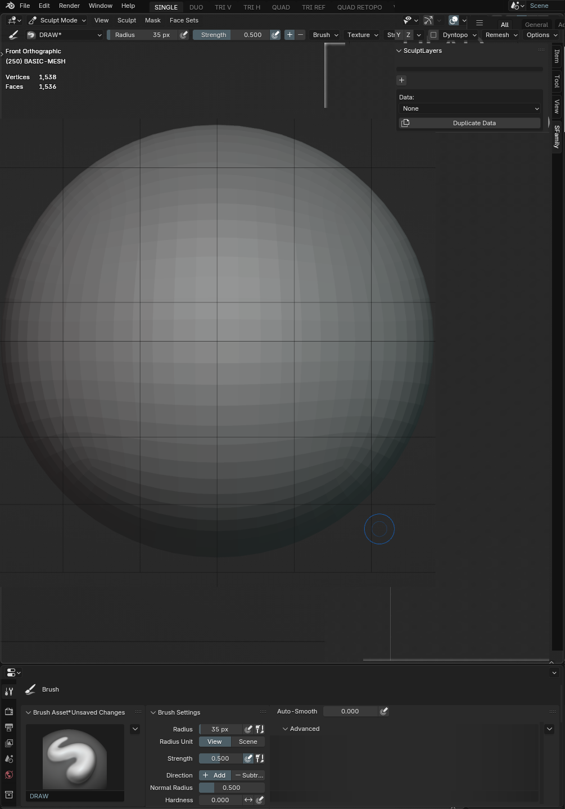Toggle Radius unified settings icon in Brush Settings
Viewport: 565px width, 809px height.
point(260,729)
